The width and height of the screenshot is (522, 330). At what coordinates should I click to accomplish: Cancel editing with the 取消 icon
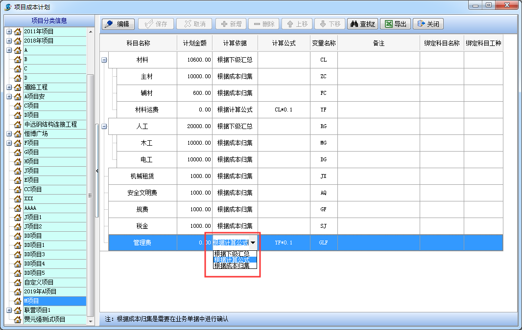click(x=187, y=23)
